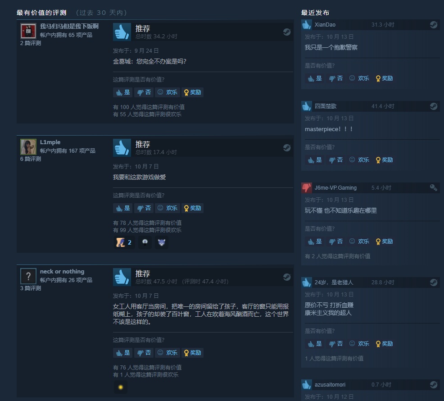Click the yellow dot award icon under neck or nothing's review
The height and width of the screenshot is (401, 444).
(x=121, y=387)
